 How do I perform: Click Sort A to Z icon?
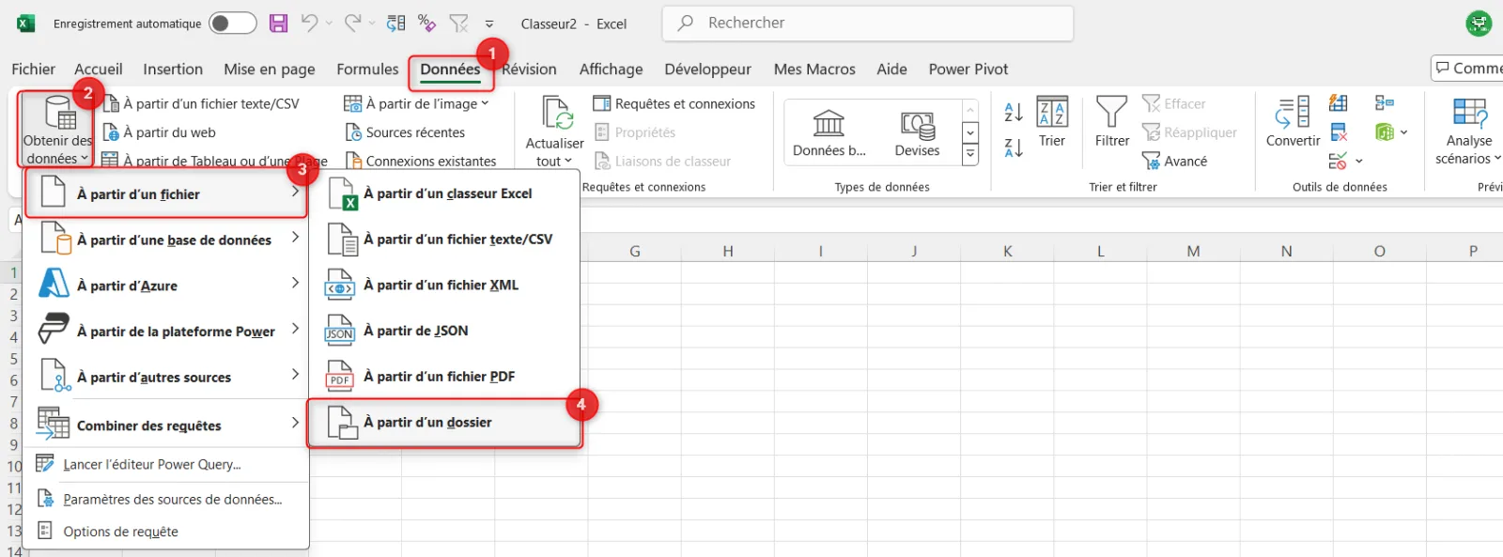[1014, 113]
